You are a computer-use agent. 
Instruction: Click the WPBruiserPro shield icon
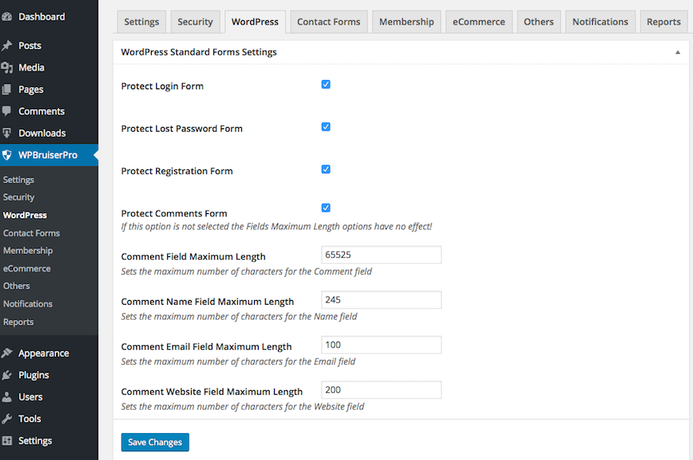(x=11, y=155)
